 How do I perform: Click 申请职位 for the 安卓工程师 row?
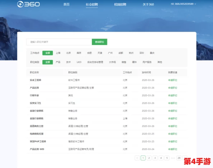172,80
